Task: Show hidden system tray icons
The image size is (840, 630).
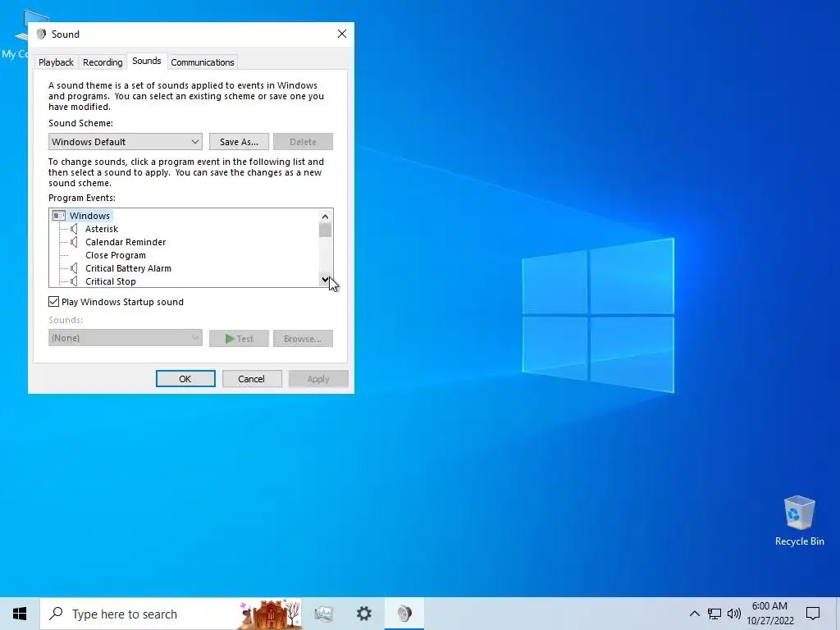Action: pos(694,614)
